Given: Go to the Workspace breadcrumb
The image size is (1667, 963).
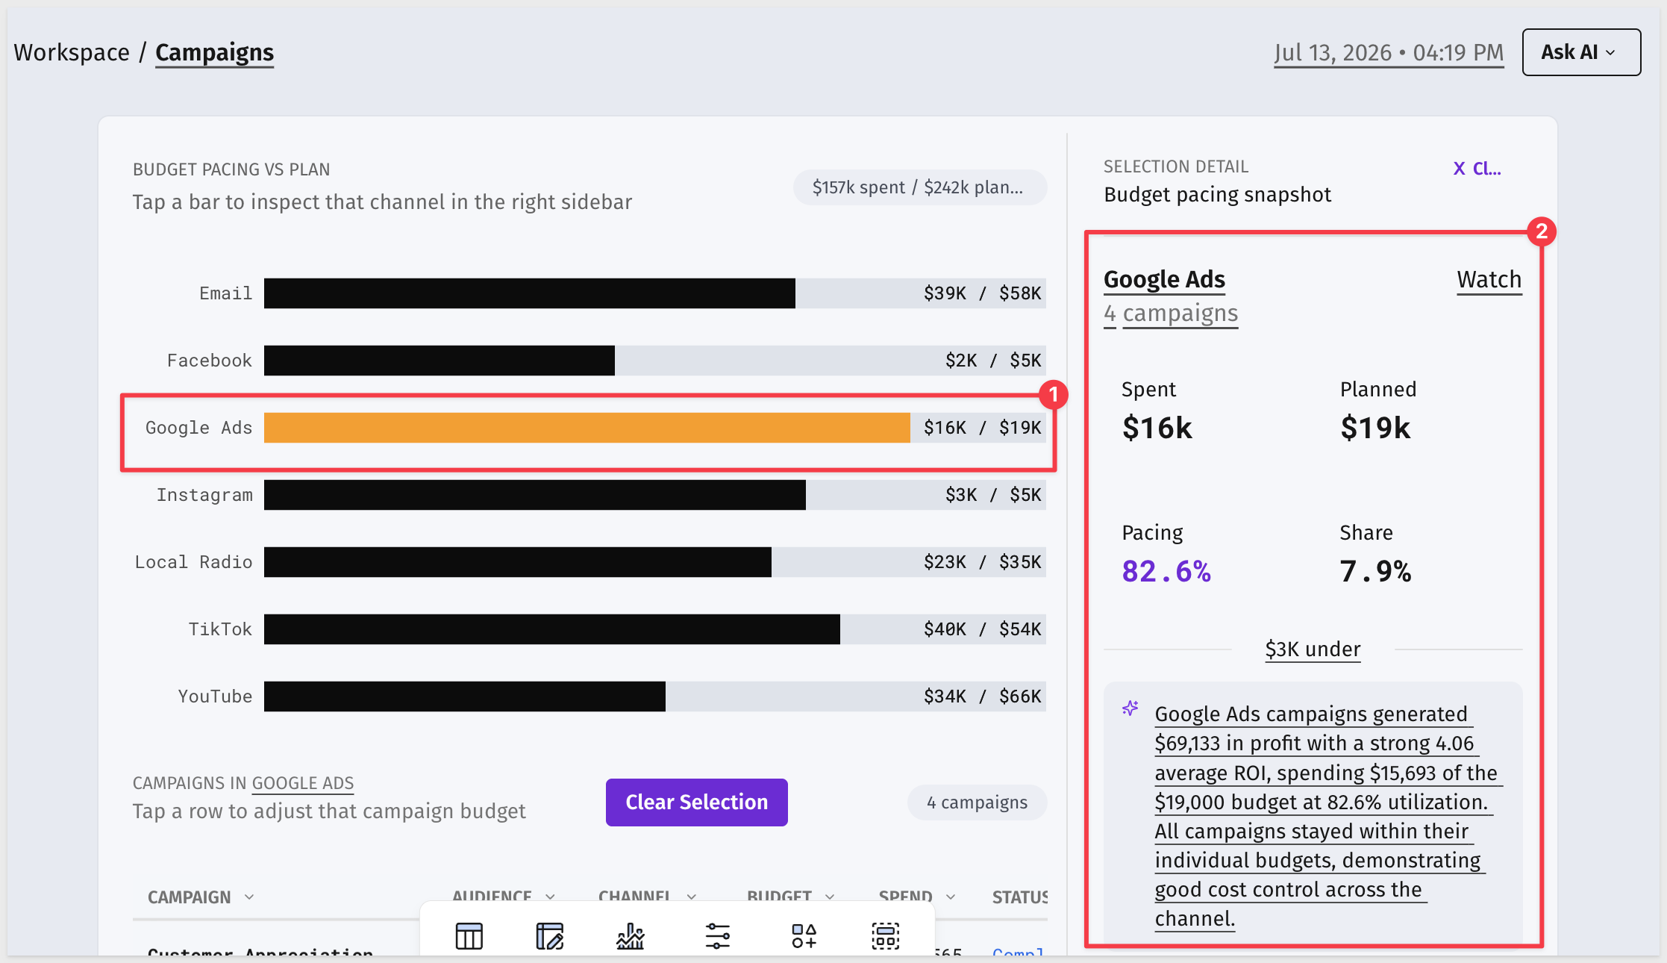Looking at the screenshot, I should pyautogui.click(x=72, y=52).
